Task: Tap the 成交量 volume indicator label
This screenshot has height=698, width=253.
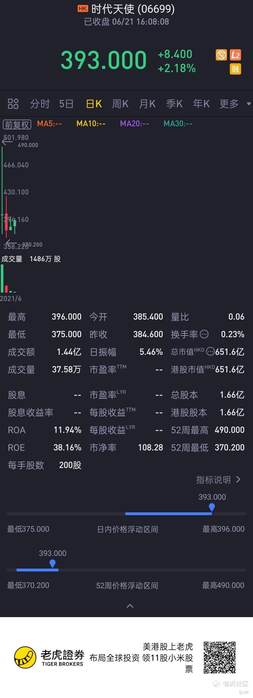Action: [12, 259]
